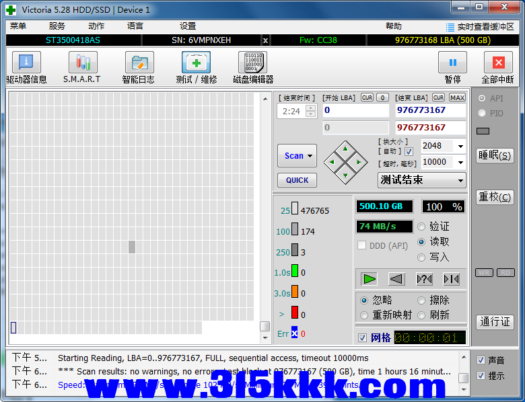
Task: Click the 0 button beside start LBA
Action: point(382,97)
